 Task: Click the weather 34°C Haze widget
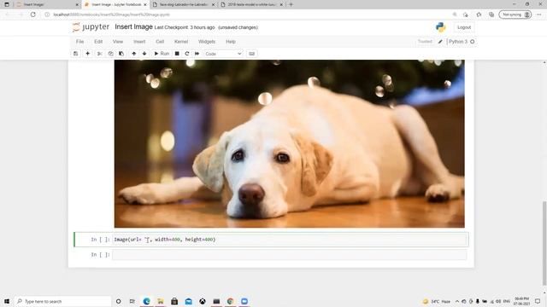coord(437,301)
